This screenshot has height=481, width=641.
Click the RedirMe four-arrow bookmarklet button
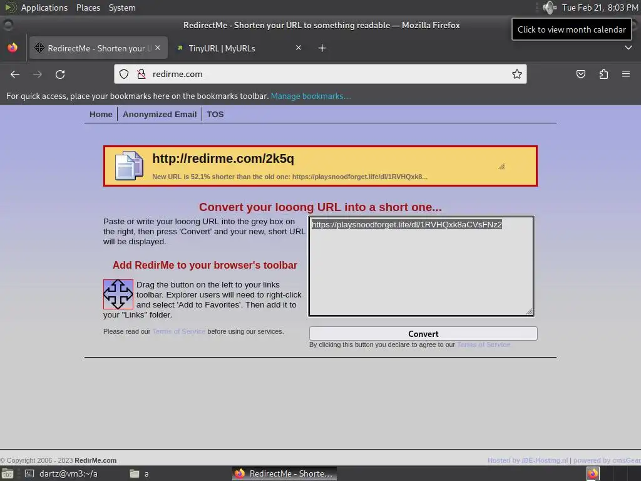[118, 294]
